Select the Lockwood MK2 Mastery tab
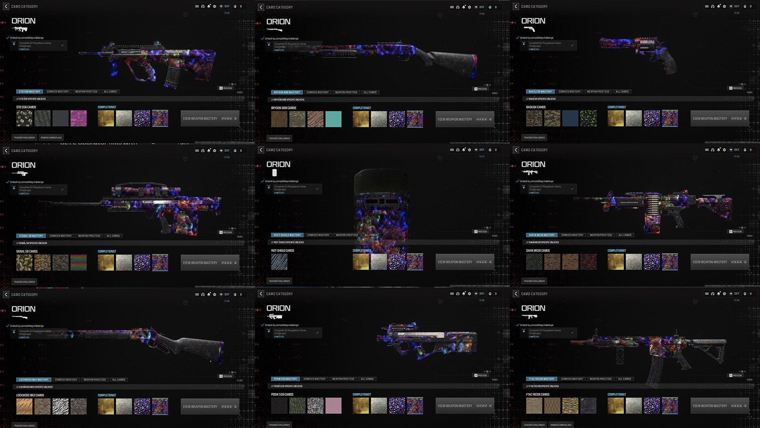The image size is (760, 428). click(34, 380)
